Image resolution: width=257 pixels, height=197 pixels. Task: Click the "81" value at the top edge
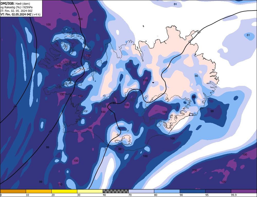point(175,4)
